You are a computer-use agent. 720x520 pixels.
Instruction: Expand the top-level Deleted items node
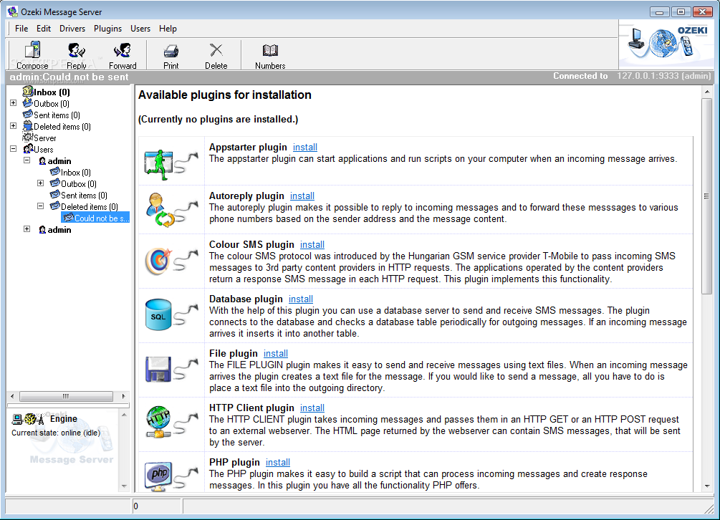[14, 126]
